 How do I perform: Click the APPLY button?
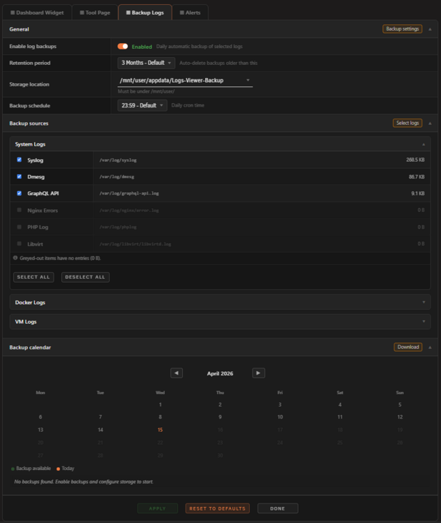[158, 508]
